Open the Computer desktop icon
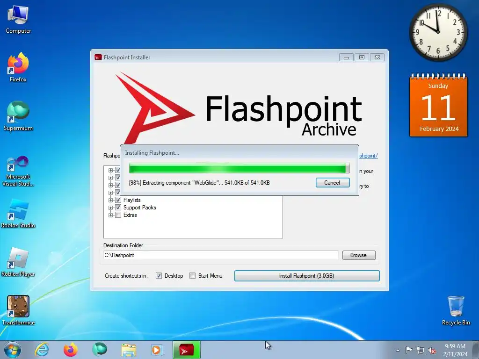Screen dimensions: 479x359 pos(18,20)
